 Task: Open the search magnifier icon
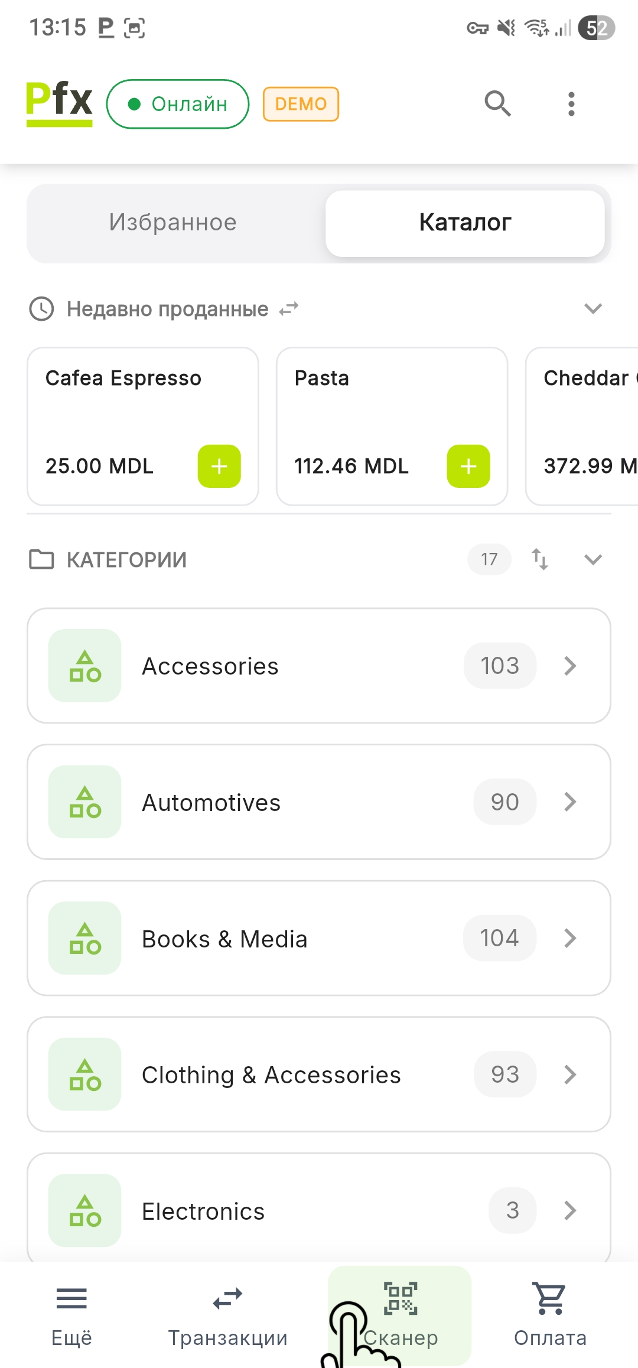[497, 104]
